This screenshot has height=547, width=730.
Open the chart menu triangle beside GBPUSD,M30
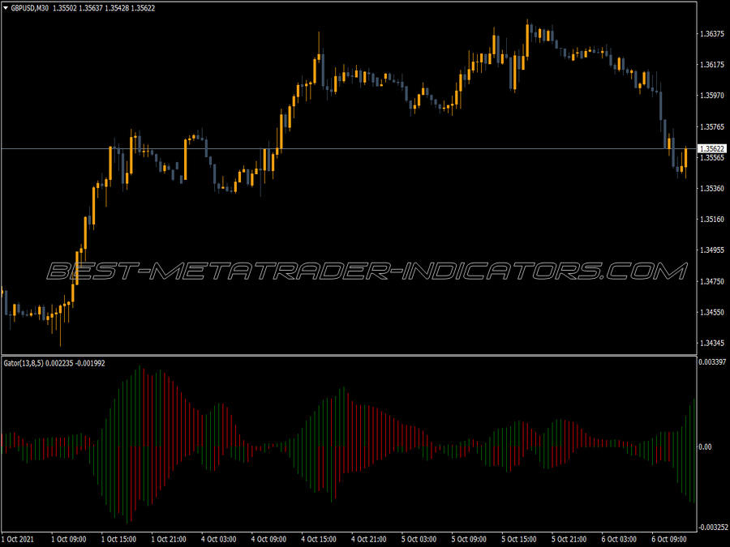[x=6, y=8]
